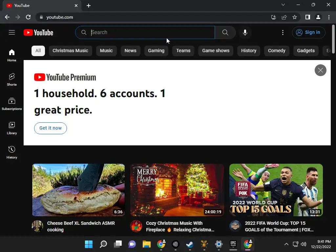The width and height of the screenshot is (336, 252).
Task: Open volume control in system tray
Action: click(304, 244)
